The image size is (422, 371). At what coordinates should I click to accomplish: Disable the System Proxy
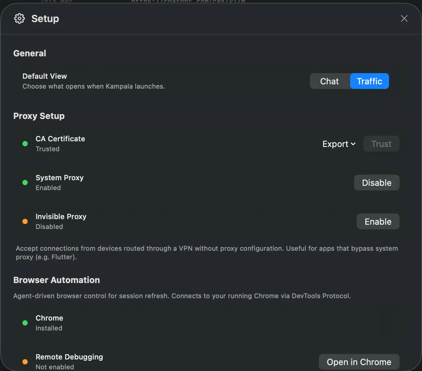pos(377,183)
